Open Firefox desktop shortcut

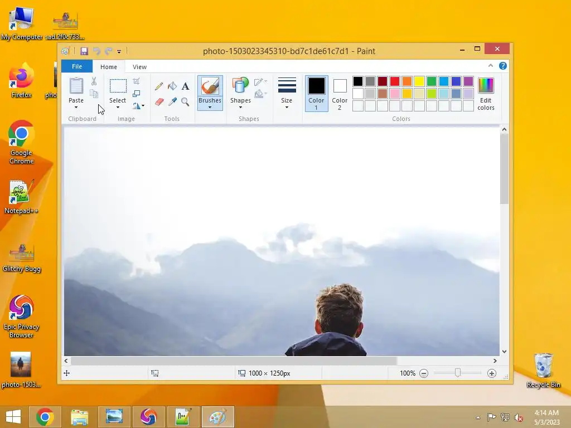pyautogui.click(x=22, y=81)
